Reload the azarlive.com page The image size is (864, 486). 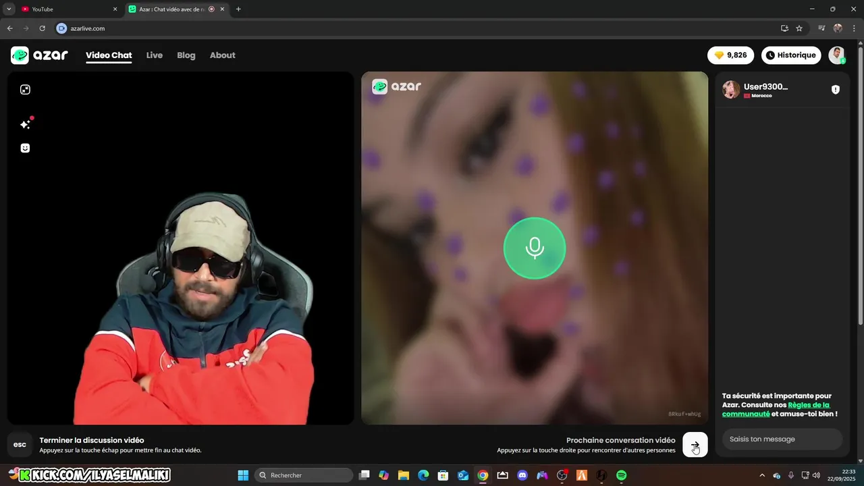click(42, 28)
